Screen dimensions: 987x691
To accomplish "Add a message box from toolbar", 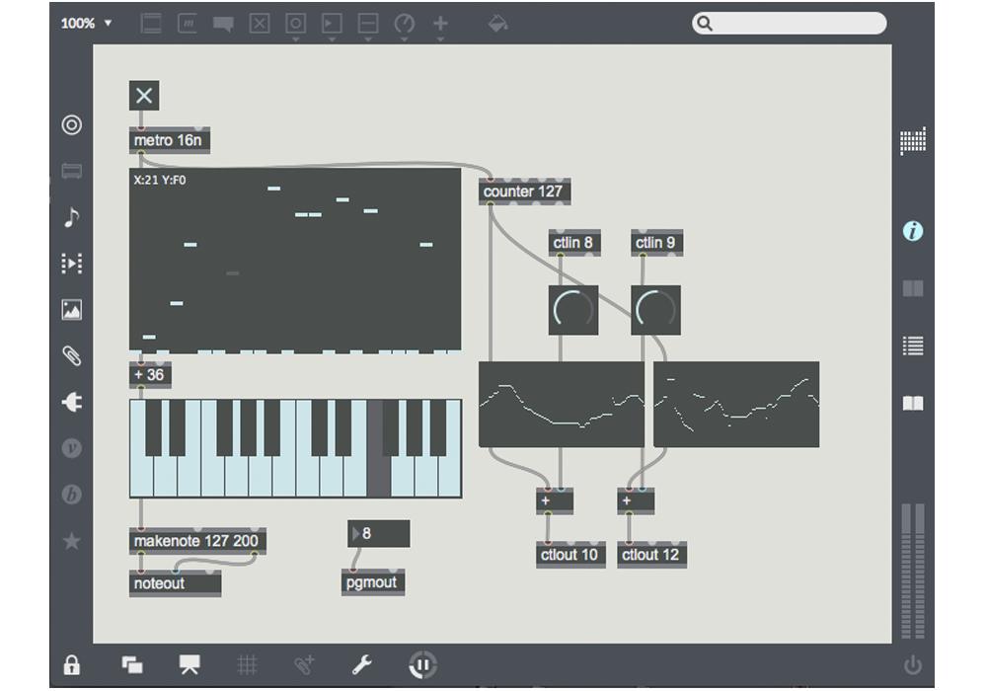I will point(188,24).
